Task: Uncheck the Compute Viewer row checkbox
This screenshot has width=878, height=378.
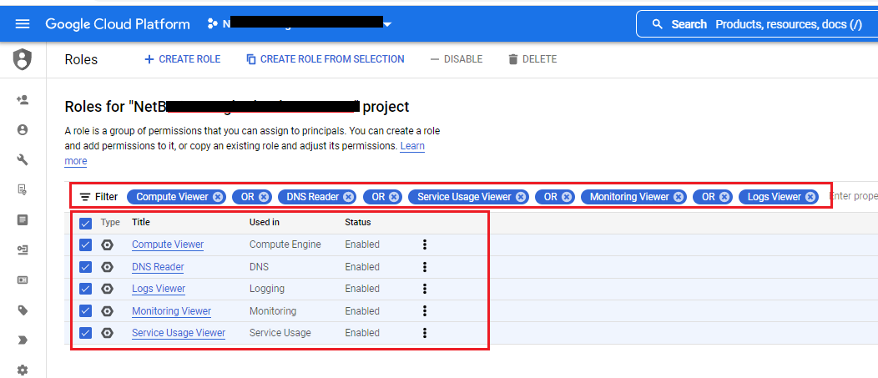Action: (86, 244)
